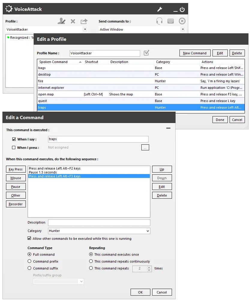This screenshot has height=301, width=250.
Task: Click the New Command button
Action: click(x=195, y=53)
